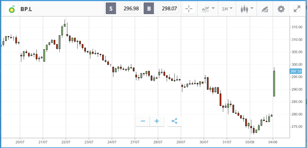Click the 1H interval label text
307x148 pixels.
[225, 9]
